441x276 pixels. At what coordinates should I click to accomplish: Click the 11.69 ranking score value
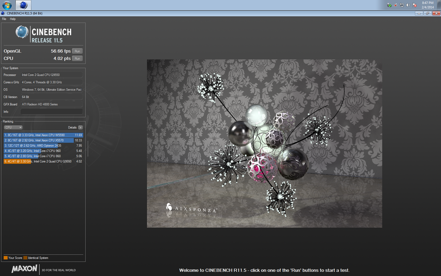point(78,135)
